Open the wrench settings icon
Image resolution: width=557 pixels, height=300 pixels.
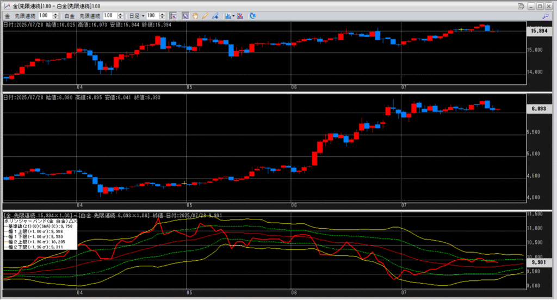click(x=546, y=16)
